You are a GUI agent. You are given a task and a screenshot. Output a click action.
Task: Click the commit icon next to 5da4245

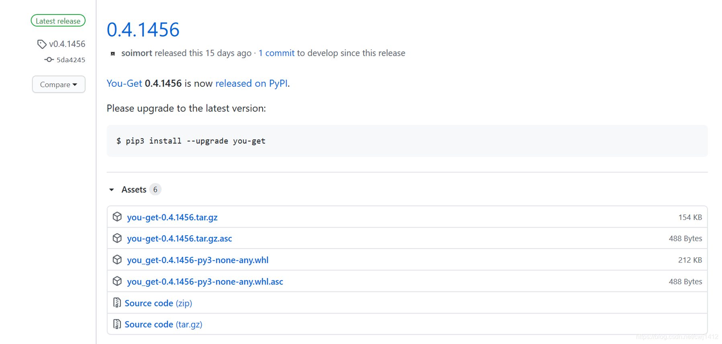pos(49,60)
